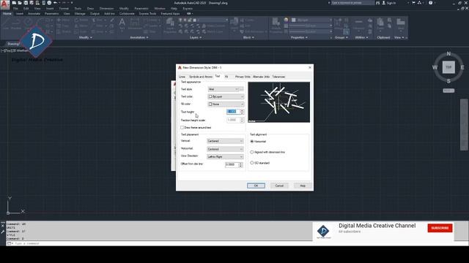This screenshot has height=263, width=469.
Task: Click the dimension style preview image
Action: point(278,102)
